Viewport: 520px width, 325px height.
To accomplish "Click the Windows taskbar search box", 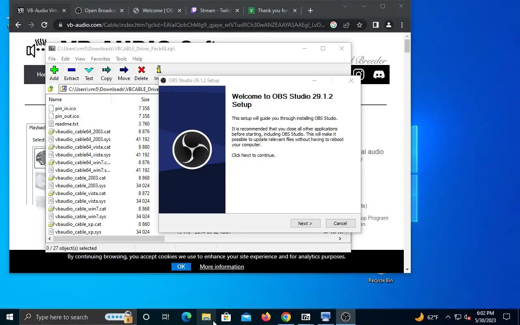I will click(77, 317).
